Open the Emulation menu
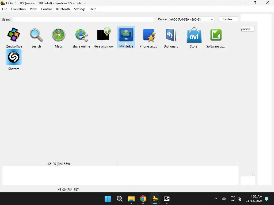The width and height of the screenshot is (274, 205). click(18, 9)
